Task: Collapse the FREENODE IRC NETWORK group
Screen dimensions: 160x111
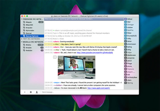Action: (x=22, y=19)
